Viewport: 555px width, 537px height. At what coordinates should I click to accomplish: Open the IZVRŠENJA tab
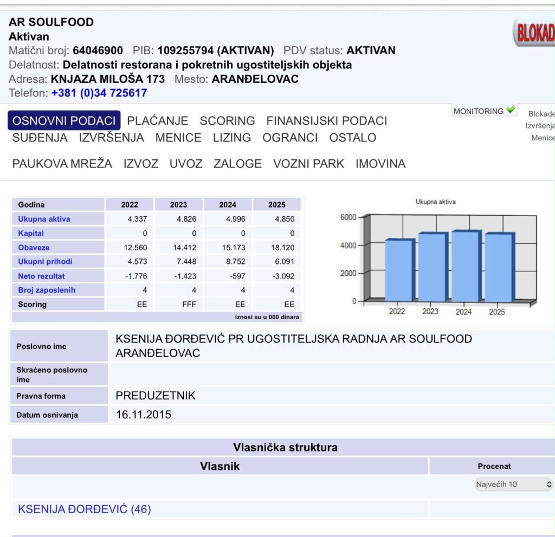[112, 137]
